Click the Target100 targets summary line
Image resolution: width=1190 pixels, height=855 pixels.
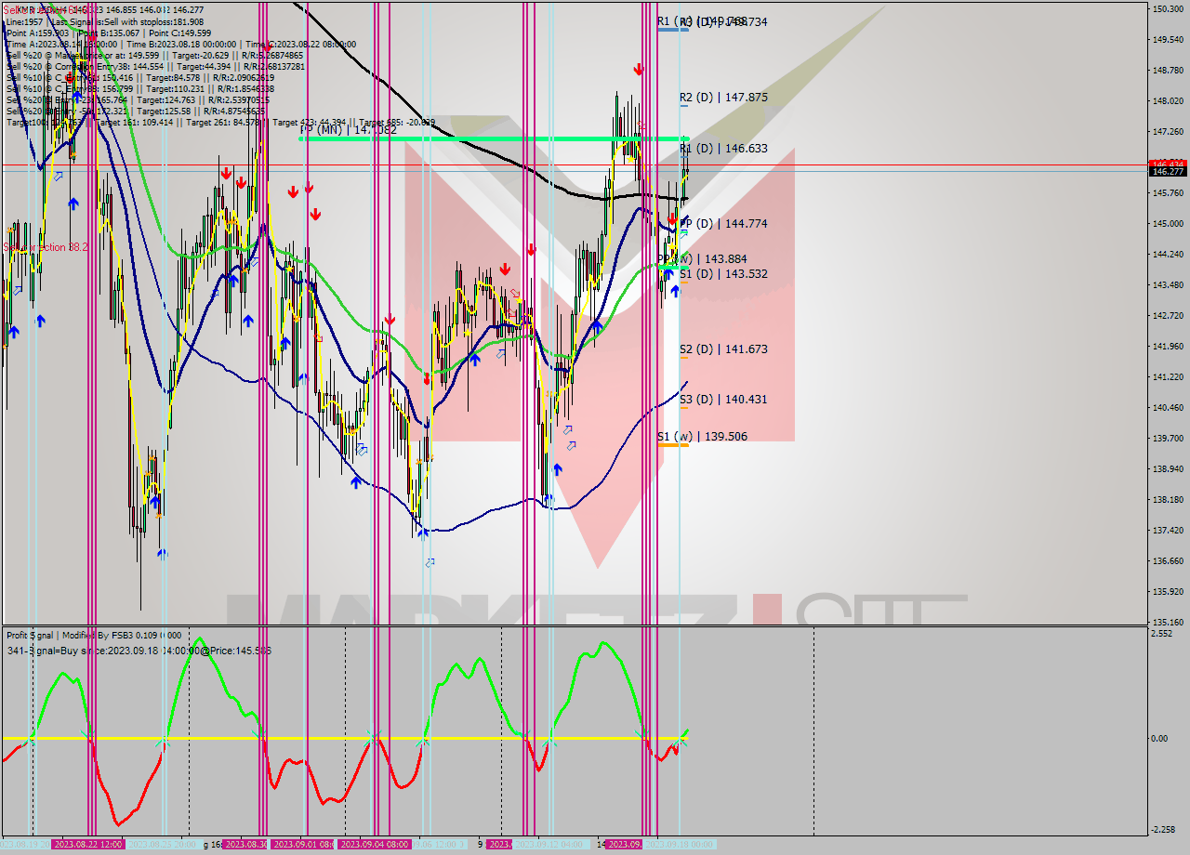220,122
